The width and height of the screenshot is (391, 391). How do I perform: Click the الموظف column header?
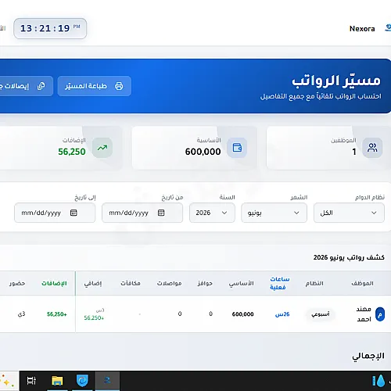(362, 283)
